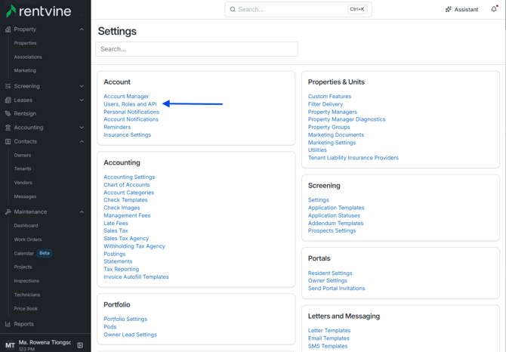Open Maintenance Dashboard
This screenshot has width=506, height=352.
[26, 226]
